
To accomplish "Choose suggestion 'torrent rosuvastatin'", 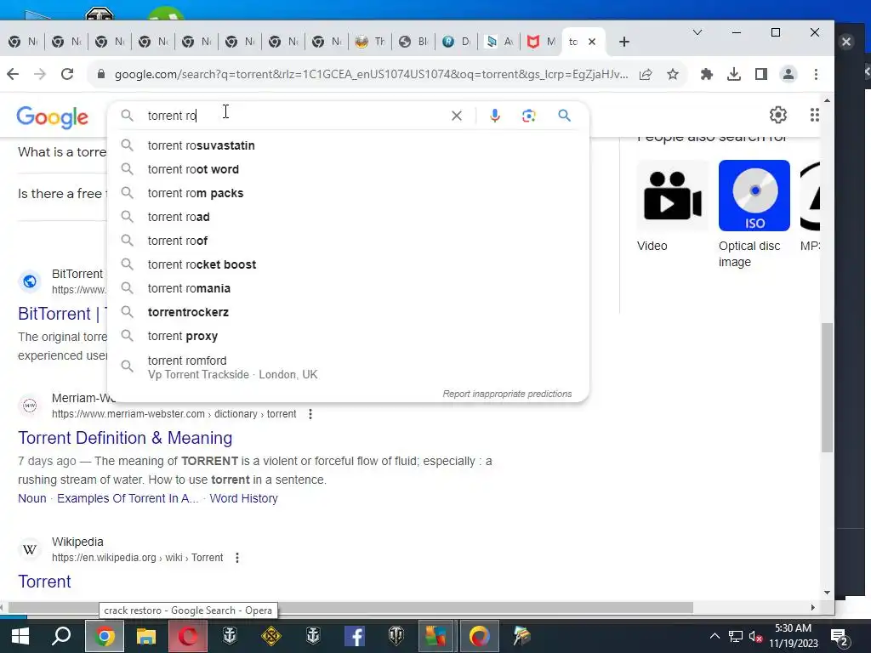I will [348, 145].
